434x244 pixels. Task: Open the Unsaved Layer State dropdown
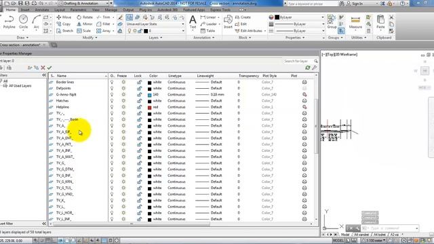[155, 24]
